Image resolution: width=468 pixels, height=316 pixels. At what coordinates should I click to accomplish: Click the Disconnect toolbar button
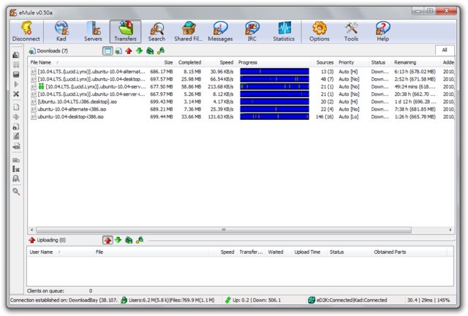(x=26, y=31)
